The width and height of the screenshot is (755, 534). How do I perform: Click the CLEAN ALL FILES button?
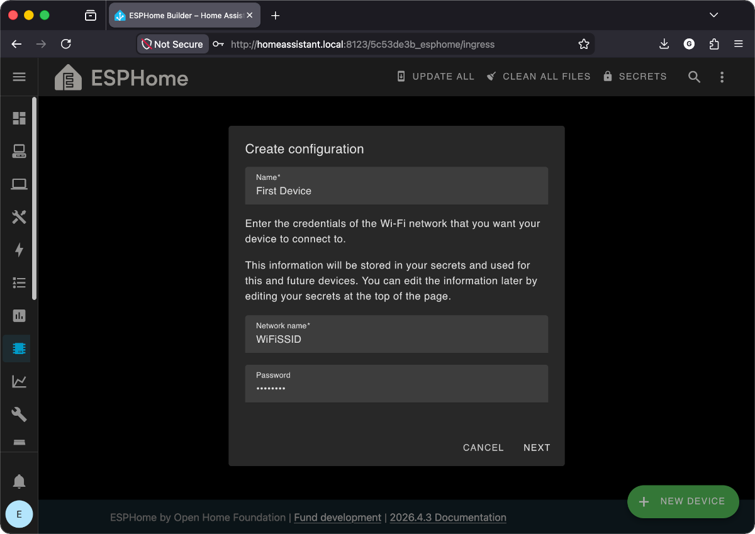[539, 77]
